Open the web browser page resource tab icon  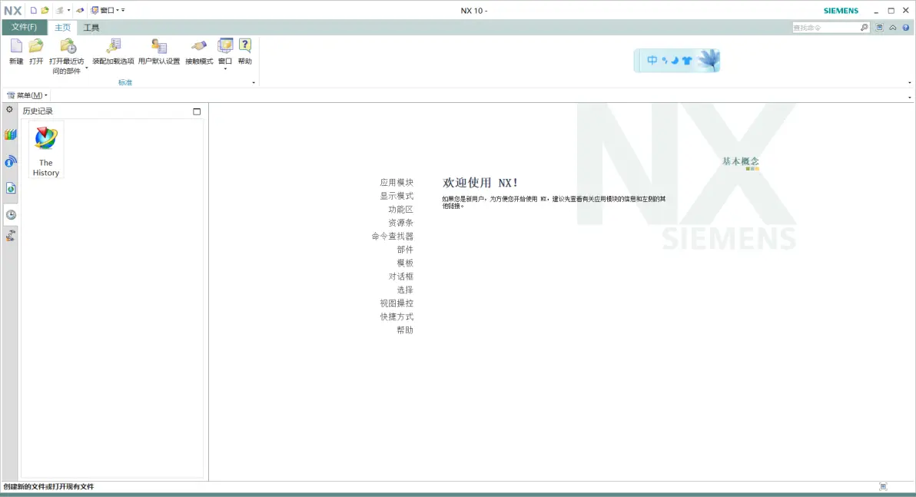[11, 188]
